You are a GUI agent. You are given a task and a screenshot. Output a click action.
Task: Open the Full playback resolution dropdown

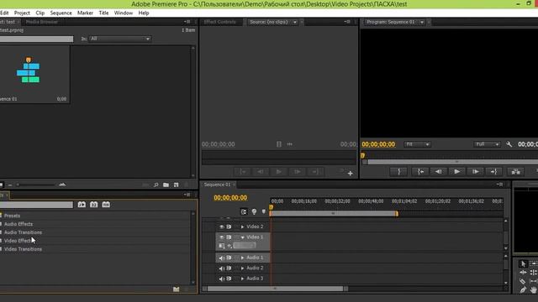tap(487, 144)
